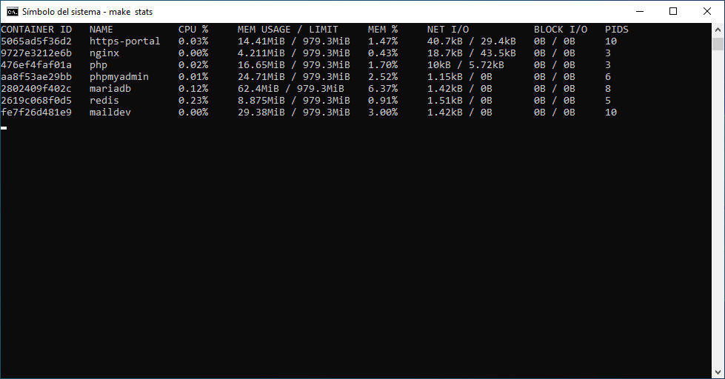The height and width of the screenshot is (379, 725).
Task: Click the window title 'Símbolo del sistema - make stats'
Action: point(87,12)
